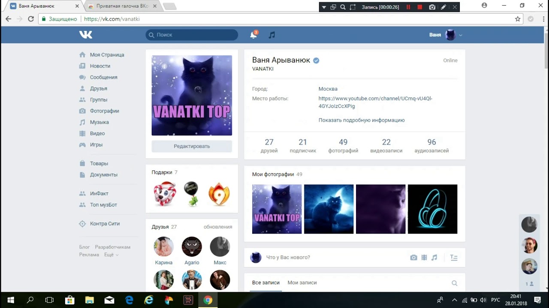Take a snapshot with the recorder camera icon
Screen dimensions: 549x308
(432, 7)
